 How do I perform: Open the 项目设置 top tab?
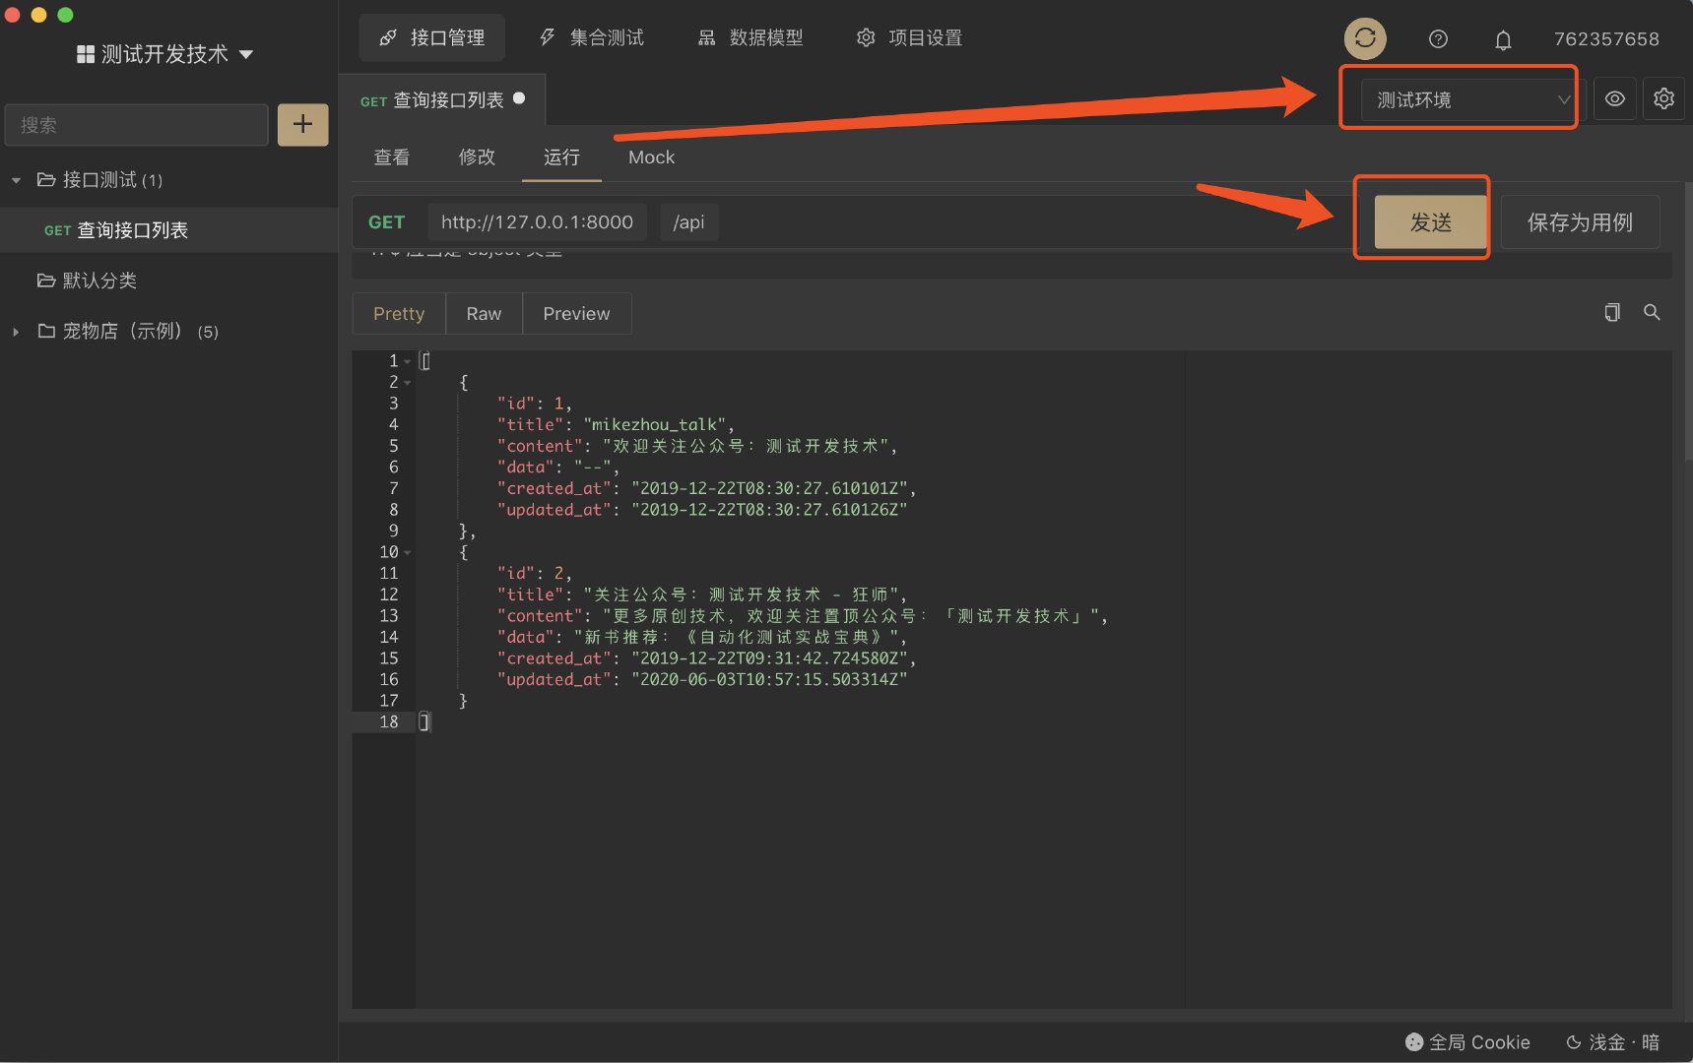point(909,37)
